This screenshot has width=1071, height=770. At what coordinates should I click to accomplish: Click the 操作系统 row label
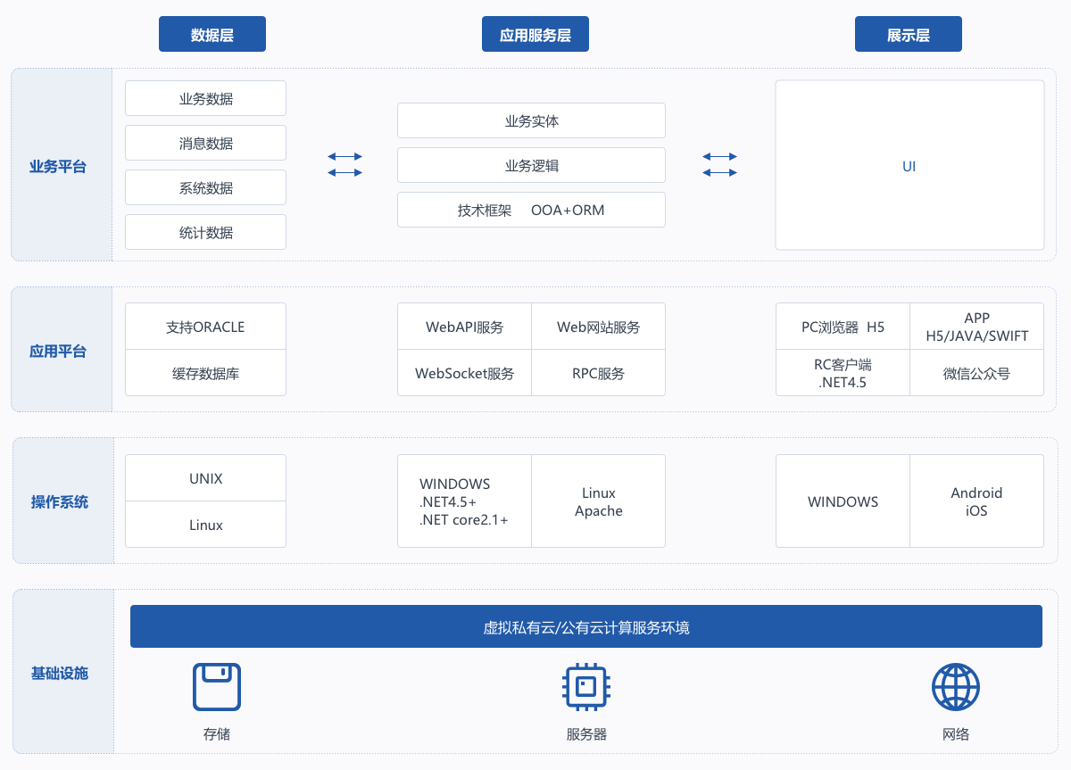tap(60, 501)
